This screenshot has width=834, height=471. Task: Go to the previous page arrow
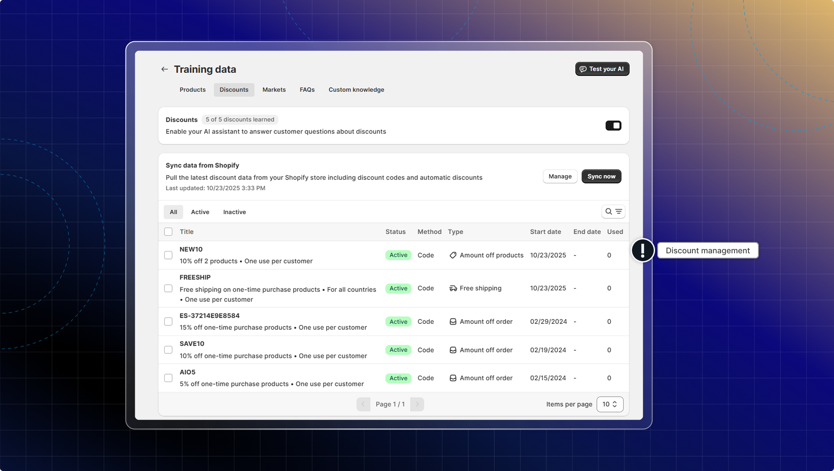[363, 404]
